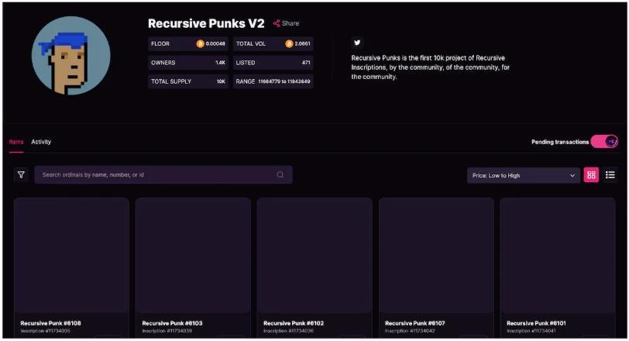This screenshot has width=629, height=341.
Task: Click the Share icon next to title
Action: [x=277, y=23]
